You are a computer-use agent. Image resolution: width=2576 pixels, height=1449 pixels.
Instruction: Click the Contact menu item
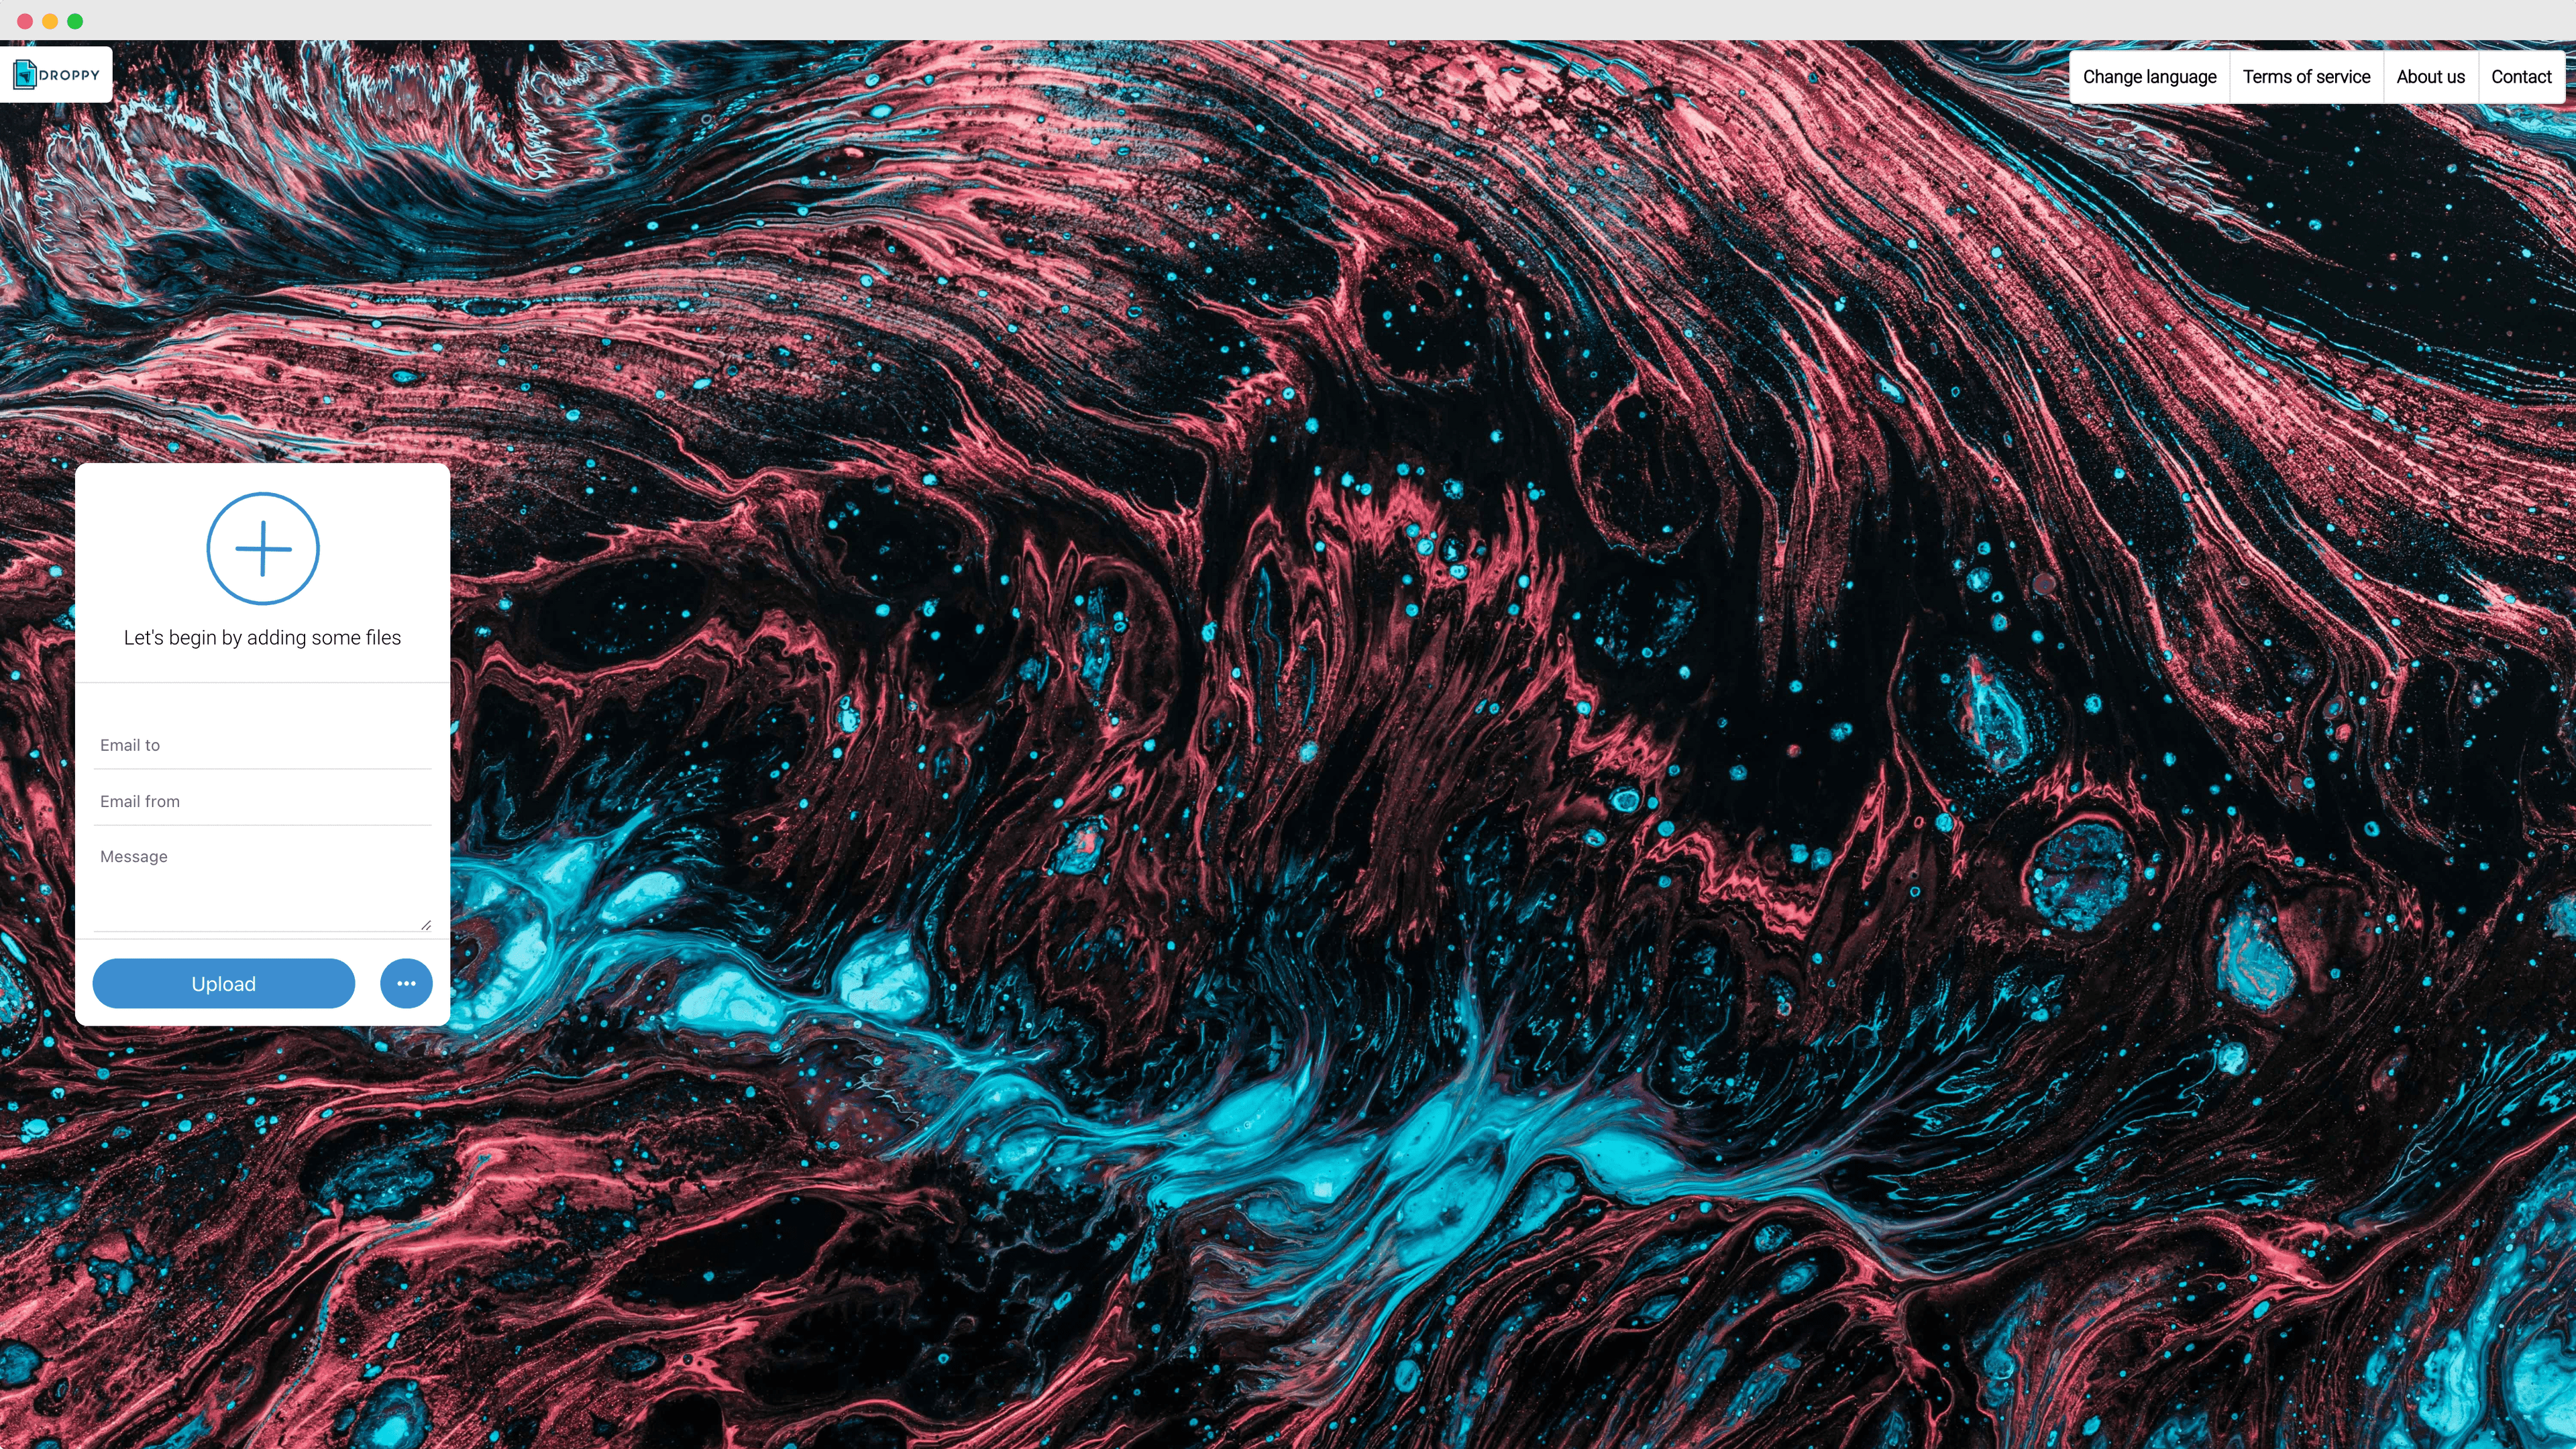tap(2521, 74)
